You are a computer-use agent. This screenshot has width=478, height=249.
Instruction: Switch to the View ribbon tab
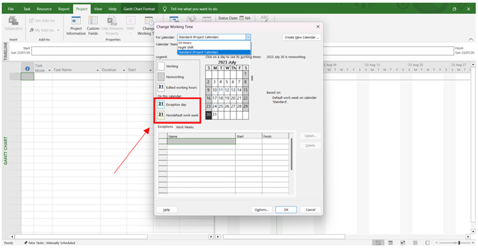click(x=98, y=9)
